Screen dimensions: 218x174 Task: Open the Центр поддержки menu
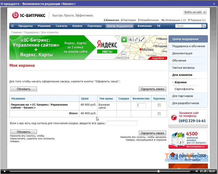pyautogui.click(x=120, y=26)
